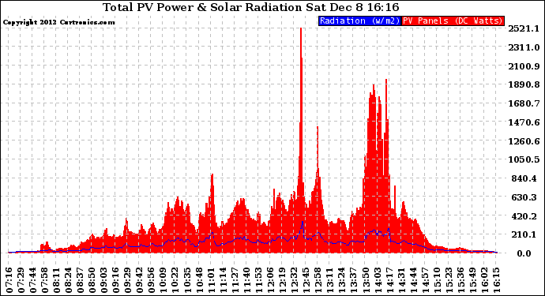Click the y-axis value 1890.8

524,84
